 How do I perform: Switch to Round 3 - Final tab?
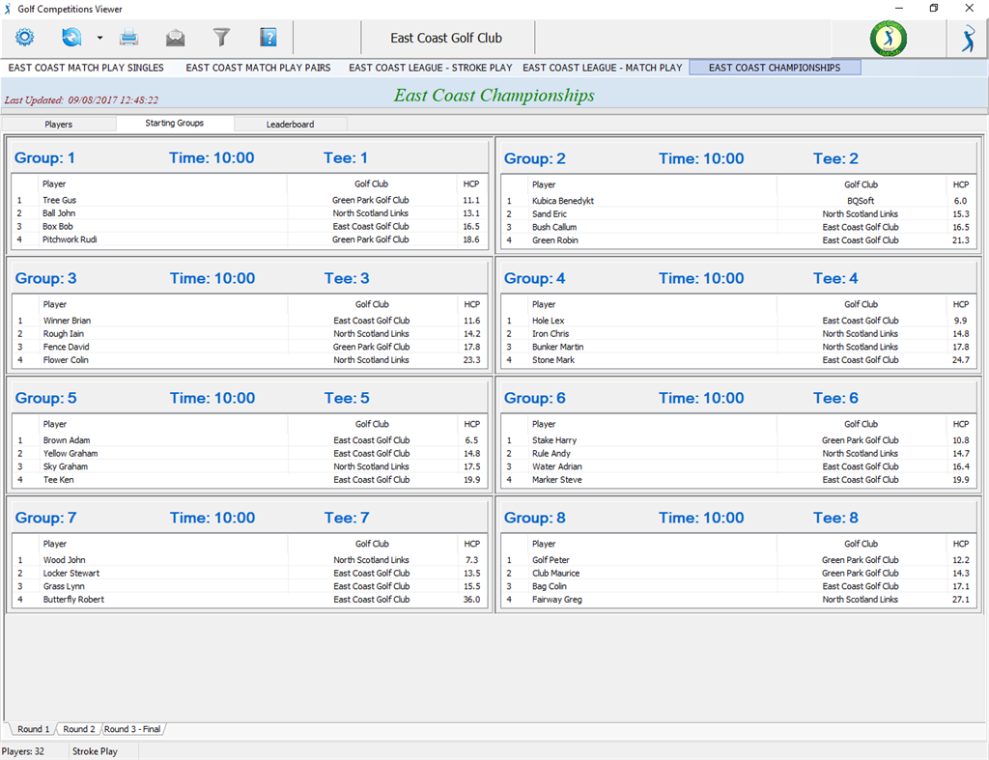coord(132,729)
